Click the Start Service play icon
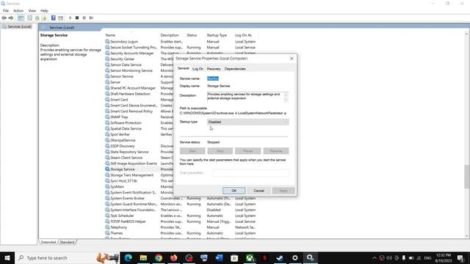The image size is (470, 264). [70, 18]
